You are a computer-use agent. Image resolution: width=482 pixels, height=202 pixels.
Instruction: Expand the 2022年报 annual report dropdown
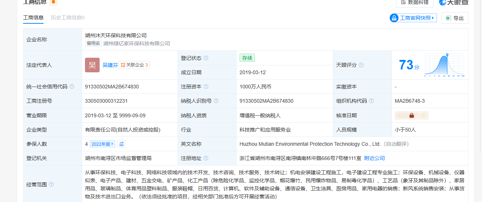[x=102, y=144]
